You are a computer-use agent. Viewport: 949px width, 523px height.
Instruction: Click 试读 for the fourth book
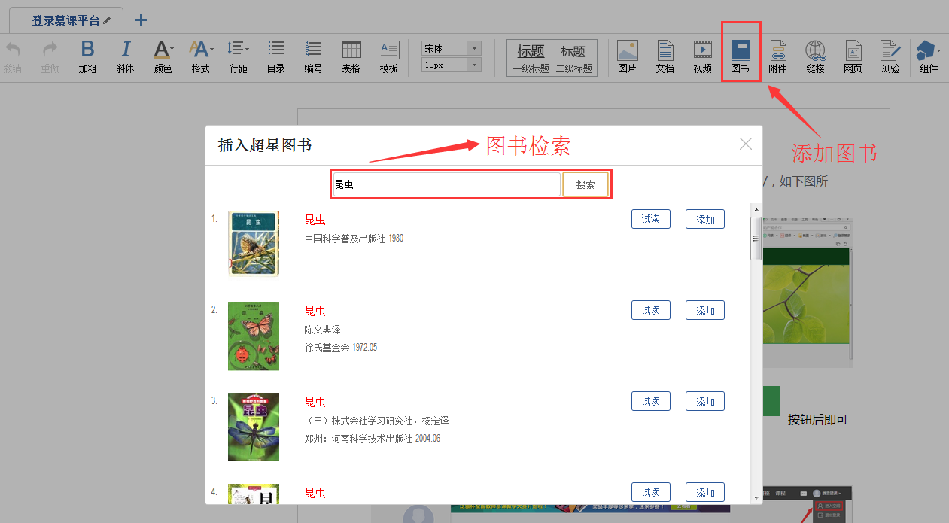[650, 492]
